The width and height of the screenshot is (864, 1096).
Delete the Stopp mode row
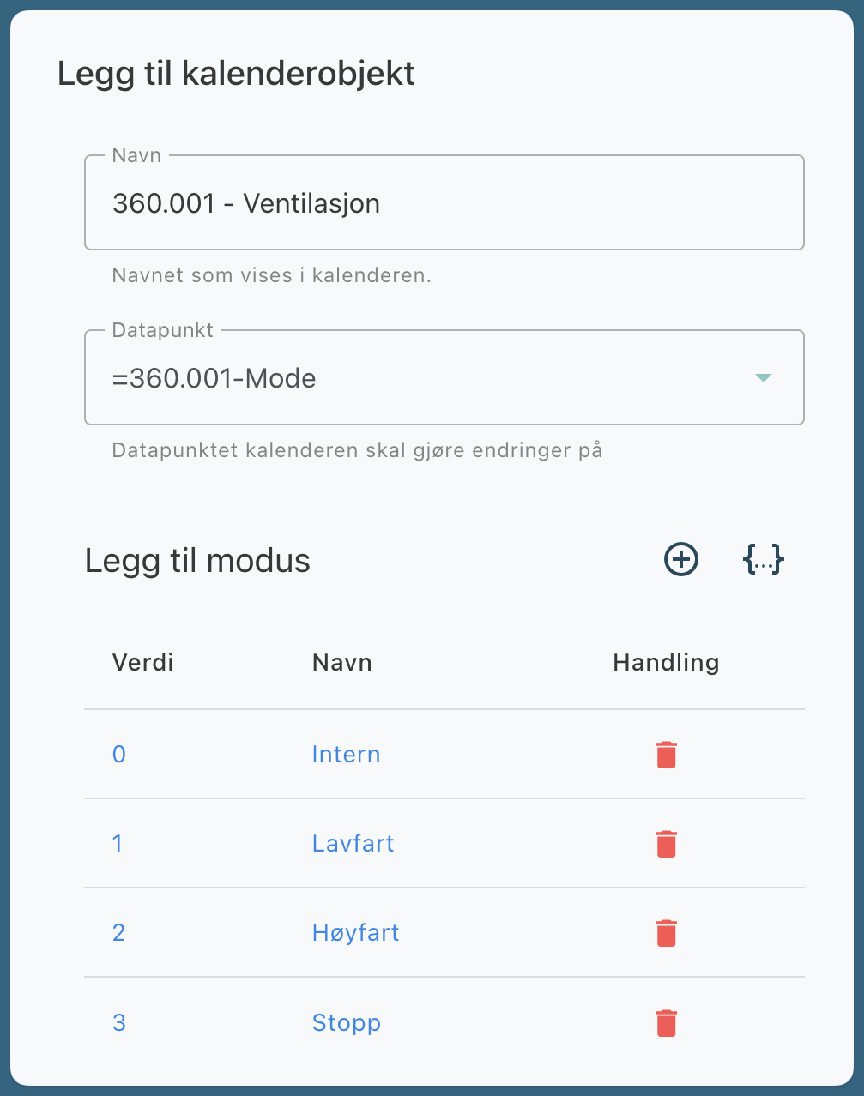[666, 1023]
